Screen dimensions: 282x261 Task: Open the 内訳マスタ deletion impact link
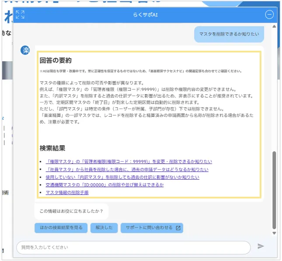tap(122, 177)
